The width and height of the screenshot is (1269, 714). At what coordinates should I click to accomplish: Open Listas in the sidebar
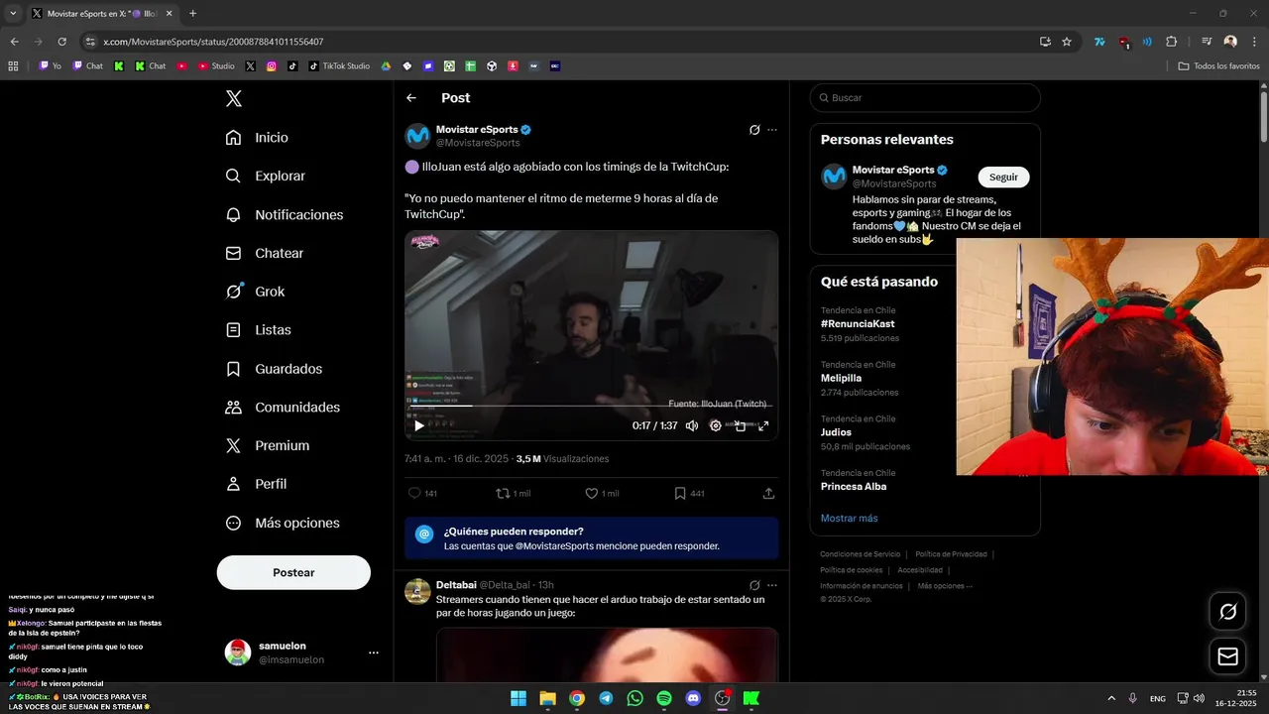pos(258,330)
